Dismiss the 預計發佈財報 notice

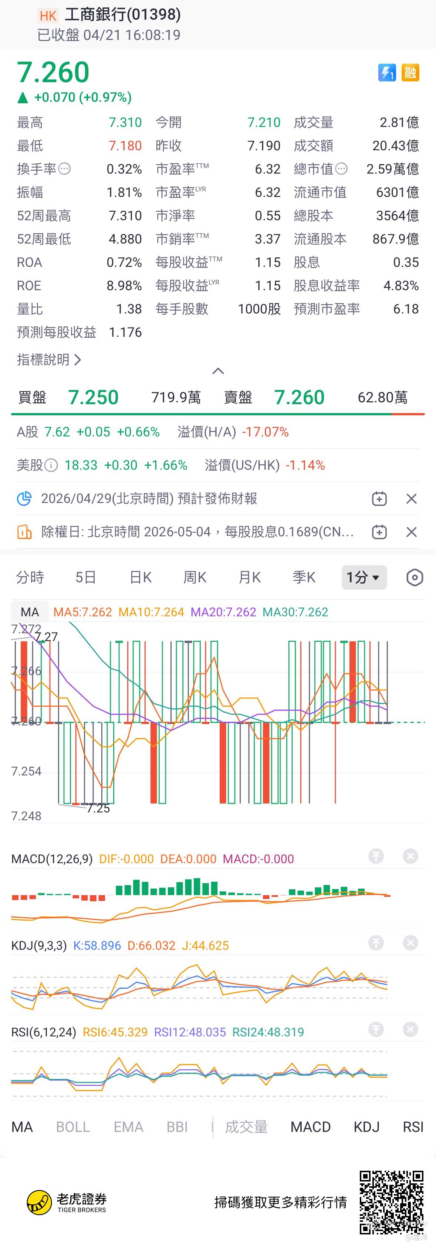click(x=411, y=499)
